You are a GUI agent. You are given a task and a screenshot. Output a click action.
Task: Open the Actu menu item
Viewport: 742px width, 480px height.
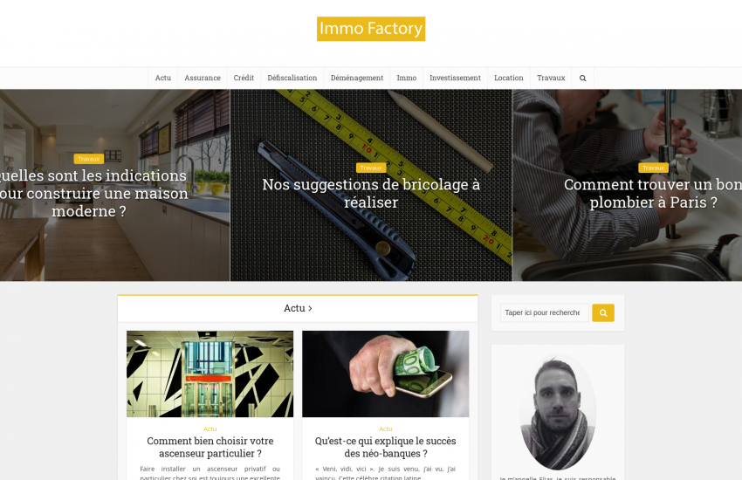(x=162, y=78)
